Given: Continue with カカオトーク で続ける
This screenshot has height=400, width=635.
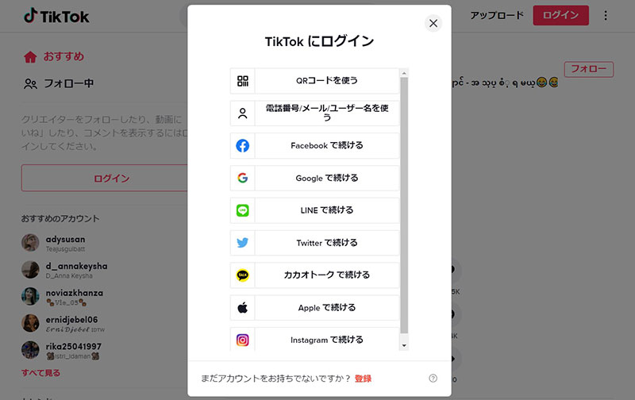Looking at the screenshot, I should click(314, 275).
